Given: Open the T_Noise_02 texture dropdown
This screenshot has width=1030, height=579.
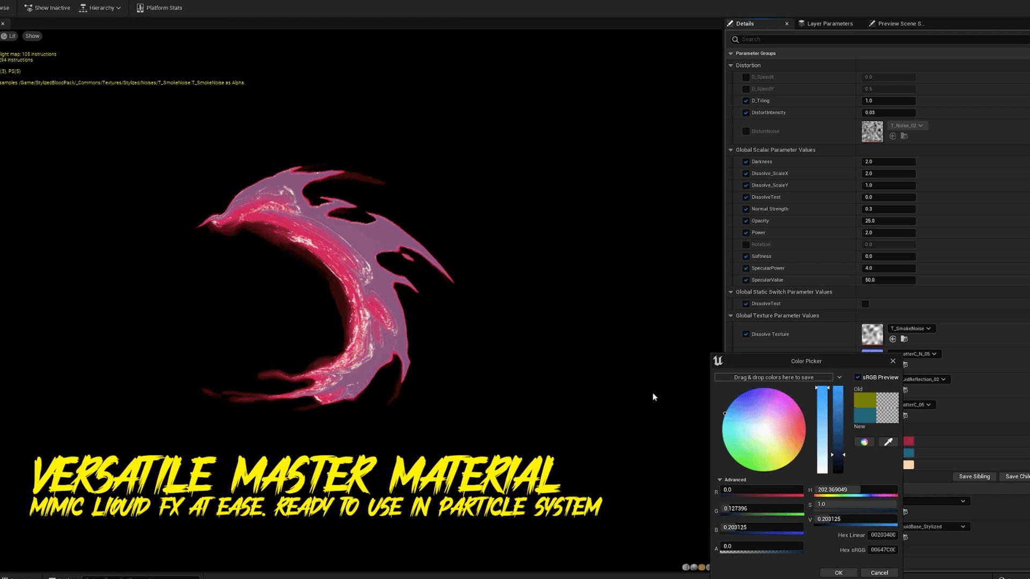Looking at the screenshot, I should click(x=907, y=125).
